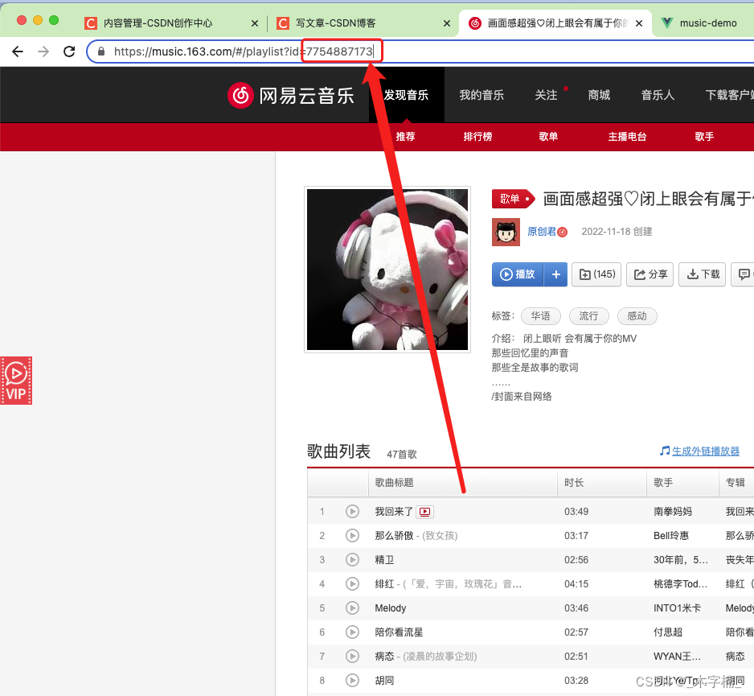The image size is (754, 696).
Task: Close the 写文章-CSDN博客 tab
Action: click(447, 23)
